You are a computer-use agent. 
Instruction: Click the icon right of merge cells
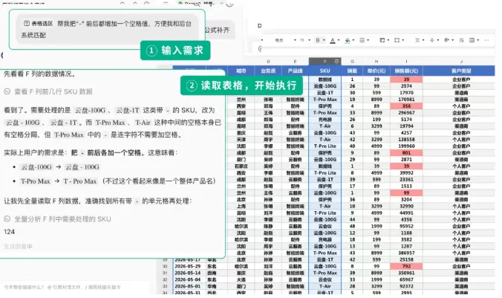397,40
